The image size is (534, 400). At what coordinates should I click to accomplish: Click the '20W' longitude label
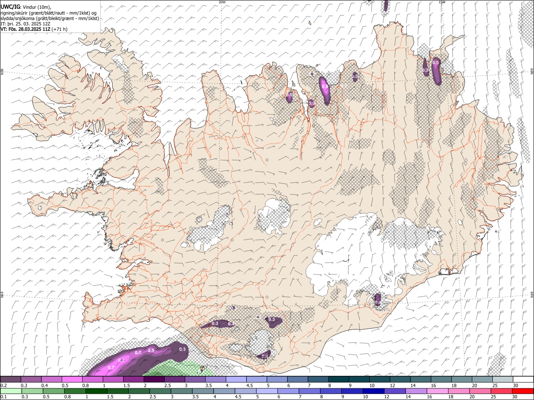tap(222, 2)
